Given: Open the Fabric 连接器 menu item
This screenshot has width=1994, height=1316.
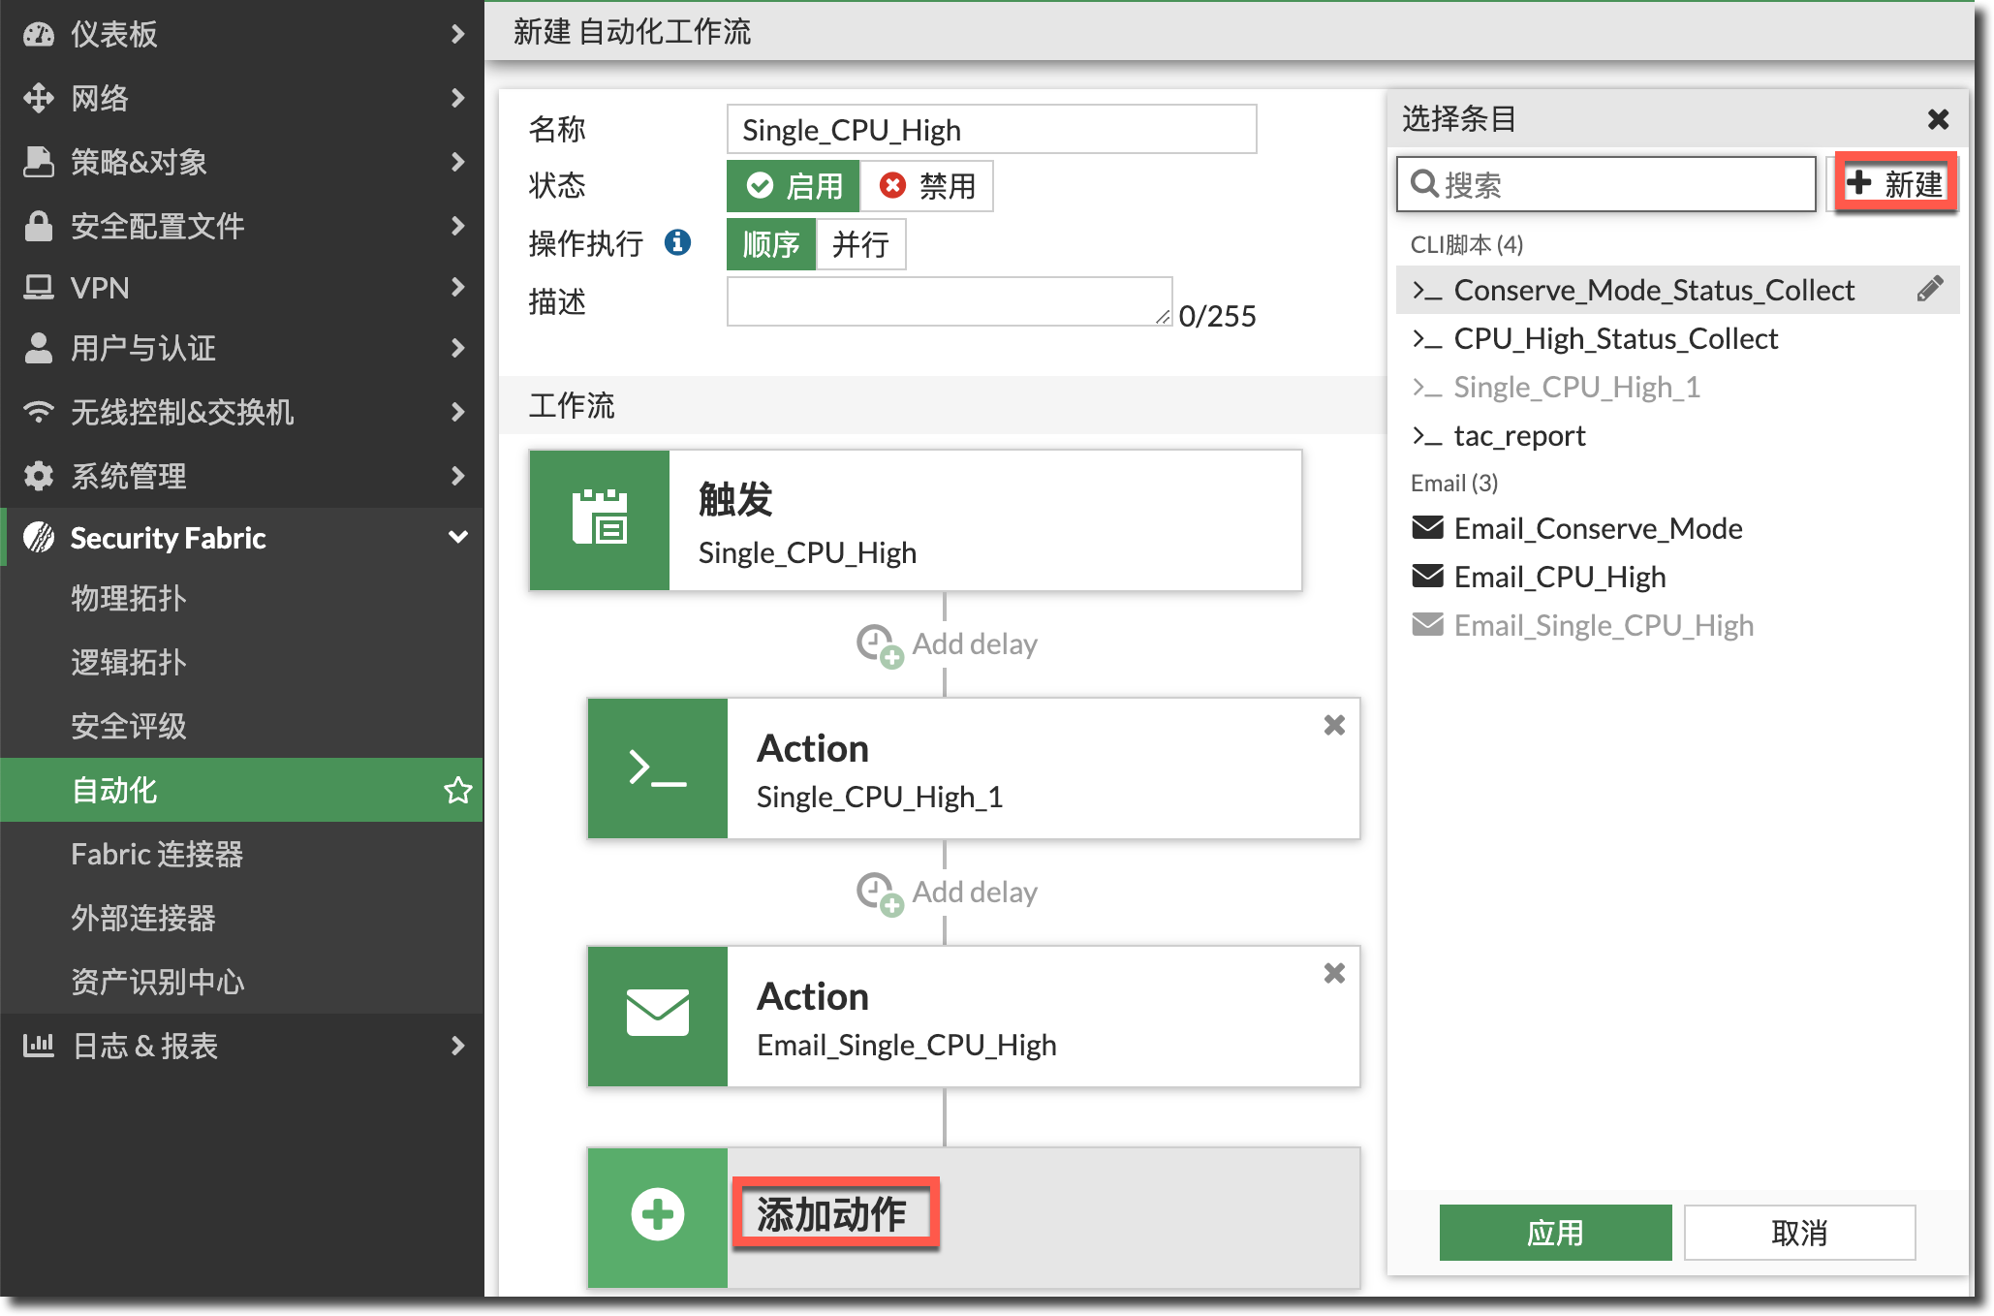Looking at the screenshot, I should pyautogui.click(x=157, y=854).
